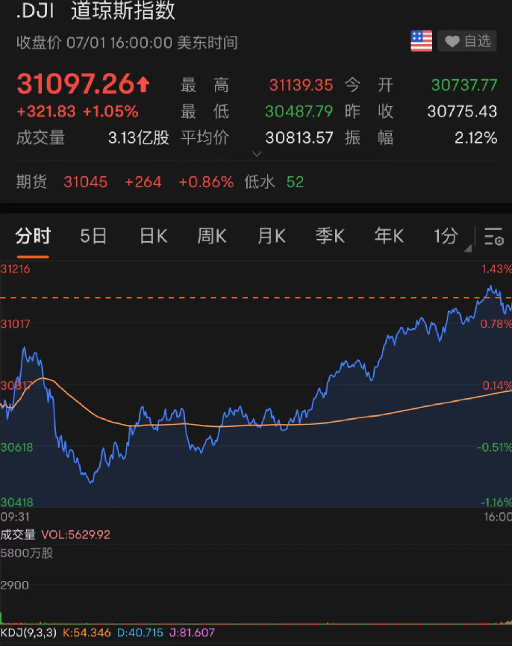
Task: Click the futures price 31045
Action: coord(86,181)
